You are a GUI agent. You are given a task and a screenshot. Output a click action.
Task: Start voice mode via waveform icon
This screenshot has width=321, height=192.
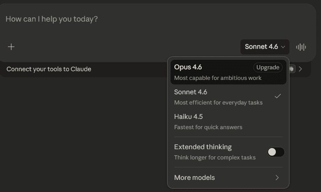click(x=301, y=47)
